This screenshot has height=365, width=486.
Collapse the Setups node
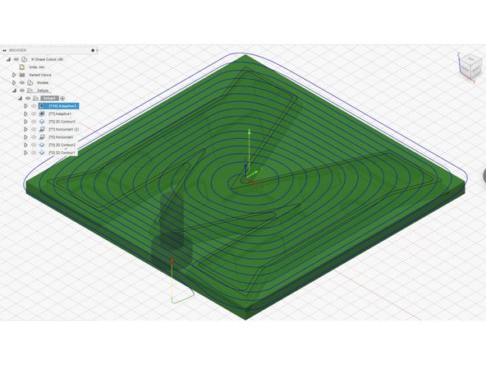(x=14, y=90)
